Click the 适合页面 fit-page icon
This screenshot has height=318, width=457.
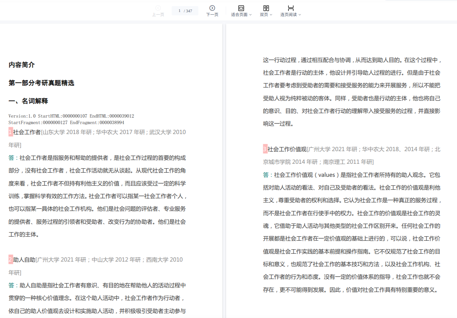241,8
